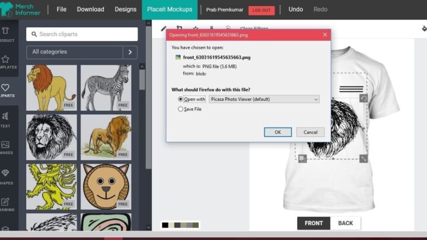Click the magnifier icon in search box

pos(34,34)
